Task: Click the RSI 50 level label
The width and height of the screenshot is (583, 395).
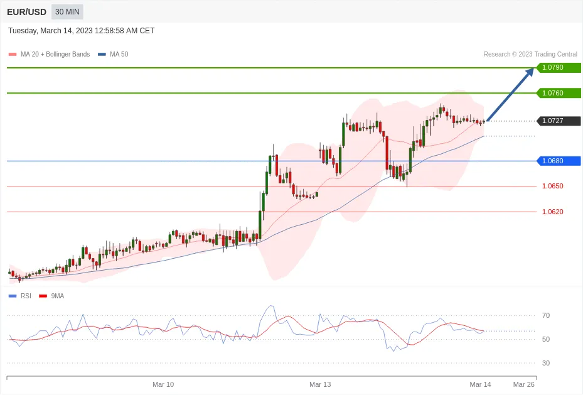Action: [x=546, y=339]
